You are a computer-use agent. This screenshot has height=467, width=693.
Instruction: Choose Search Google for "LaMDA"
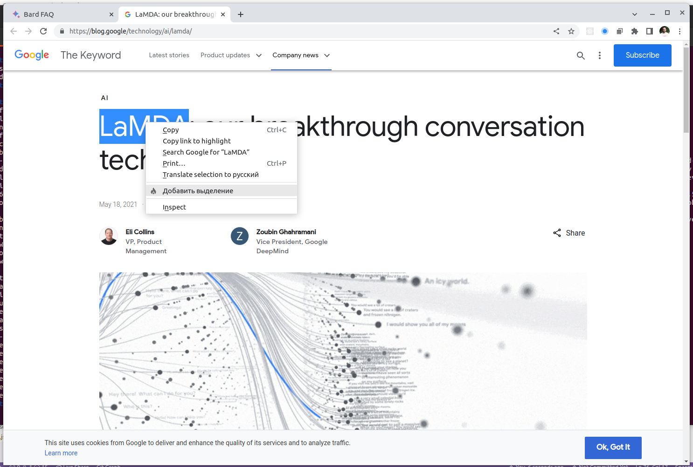coord(222,152)
